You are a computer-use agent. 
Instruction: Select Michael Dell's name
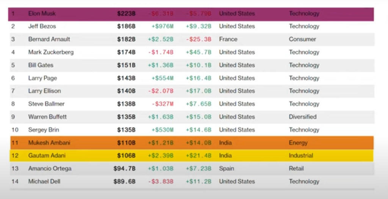click(x=44, y=182)
